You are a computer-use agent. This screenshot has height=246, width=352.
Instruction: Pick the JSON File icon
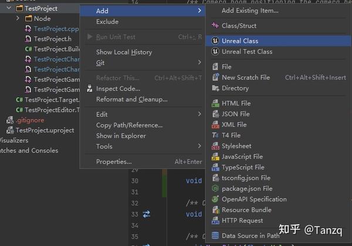point(215,114)
